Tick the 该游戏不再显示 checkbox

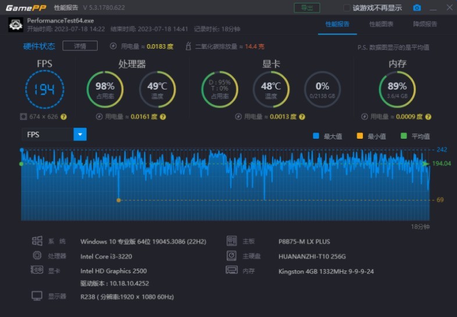point(347,8)
